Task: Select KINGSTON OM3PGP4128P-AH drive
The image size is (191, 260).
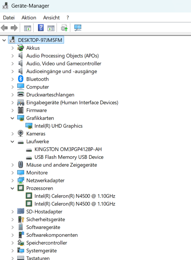Action: click(x=68, y=149)
